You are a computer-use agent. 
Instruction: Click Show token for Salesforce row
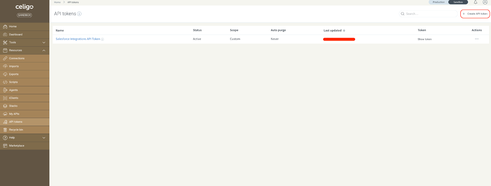click(x=424, y=39)
